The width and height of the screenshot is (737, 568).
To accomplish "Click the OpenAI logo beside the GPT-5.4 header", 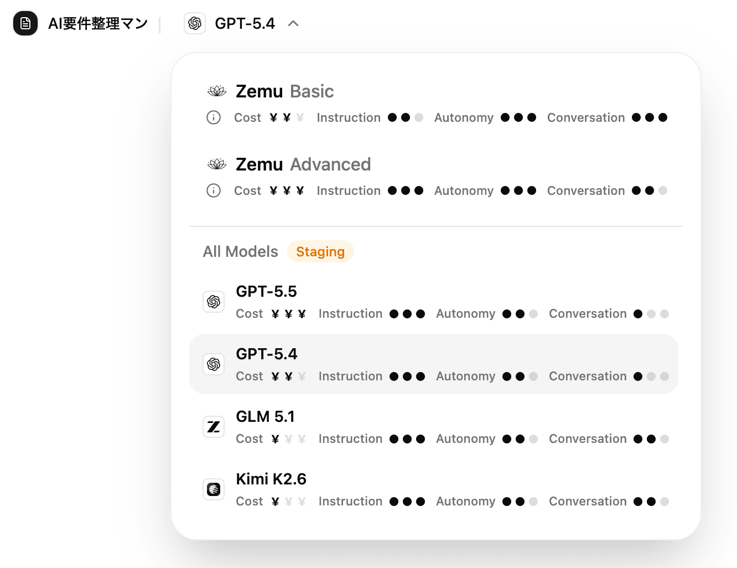I will tap(195, 23).
